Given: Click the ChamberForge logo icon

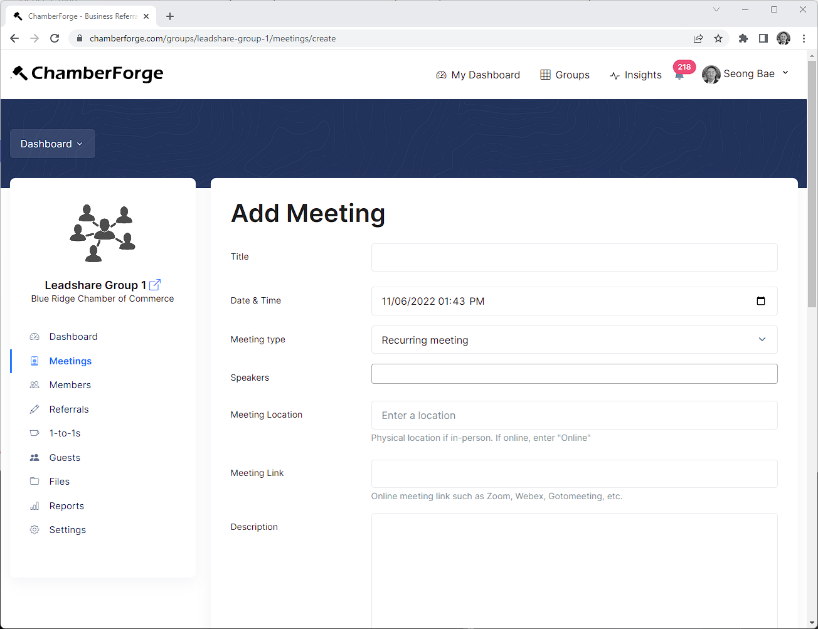Looking at the screenshot, I should tap(19, 73).
